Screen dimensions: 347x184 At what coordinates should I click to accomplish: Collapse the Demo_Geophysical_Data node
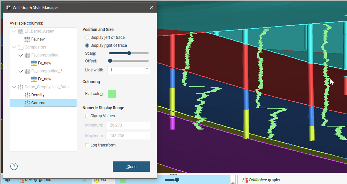point(14,87)
